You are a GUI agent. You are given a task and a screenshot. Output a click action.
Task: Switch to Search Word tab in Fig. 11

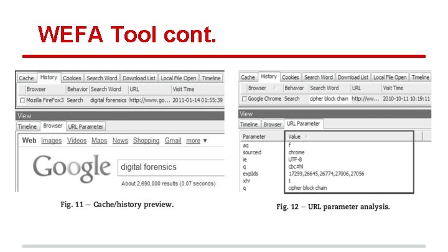click(102, 78)
